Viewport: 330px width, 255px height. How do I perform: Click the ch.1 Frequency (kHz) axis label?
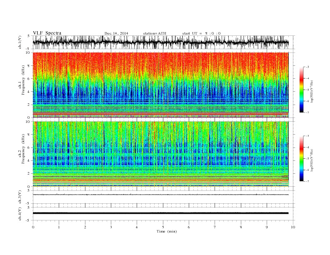(22, 80)
